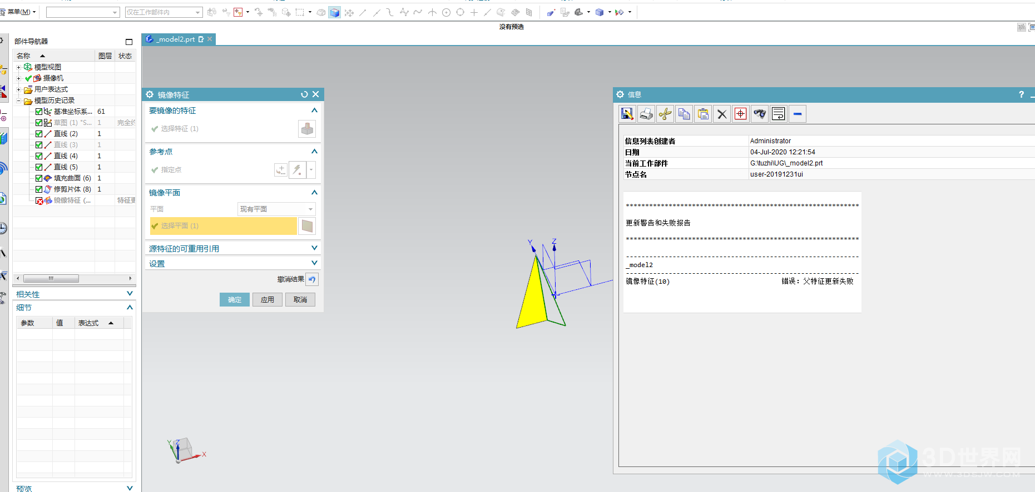Expand the 设置 section

point(232,263)
